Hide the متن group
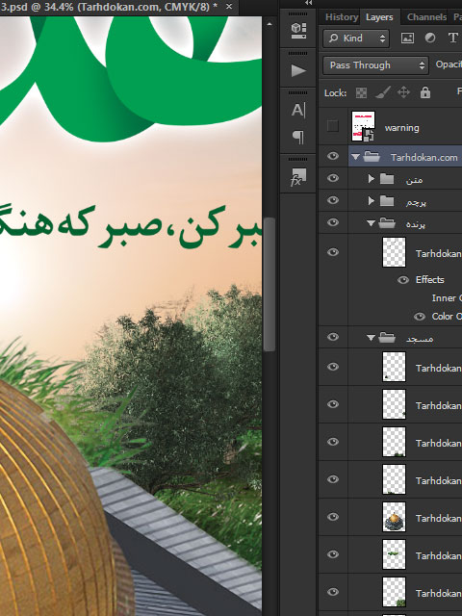This screenshot has width=462, height=616. coord(333,178)
